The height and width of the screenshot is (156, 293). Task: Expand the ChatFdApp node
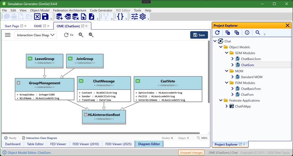(x=227, y=106)
